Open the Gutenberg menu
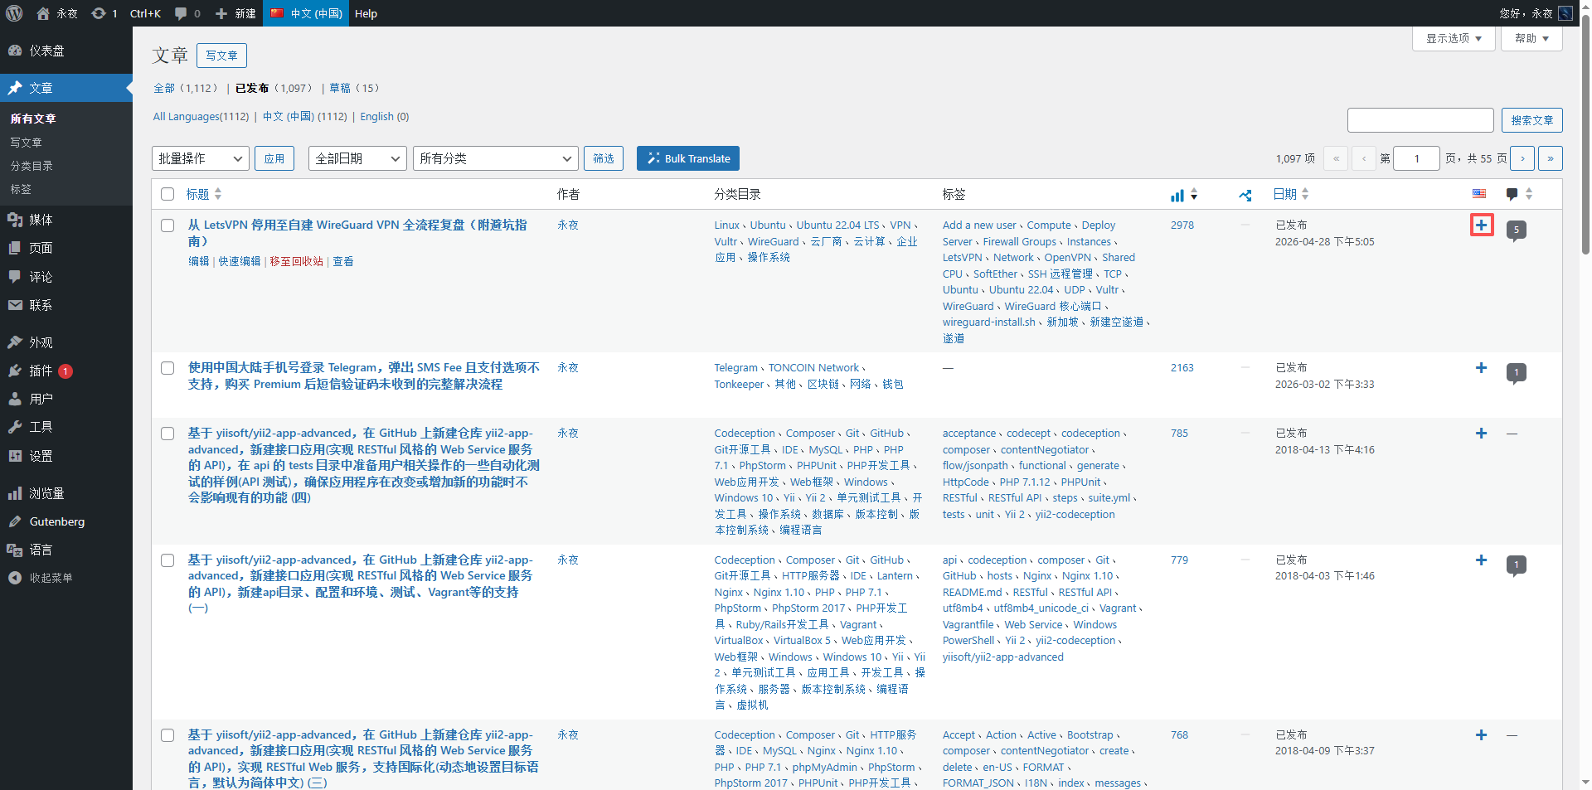Screen dimensions: 1592x790 [x=66, y=521]
